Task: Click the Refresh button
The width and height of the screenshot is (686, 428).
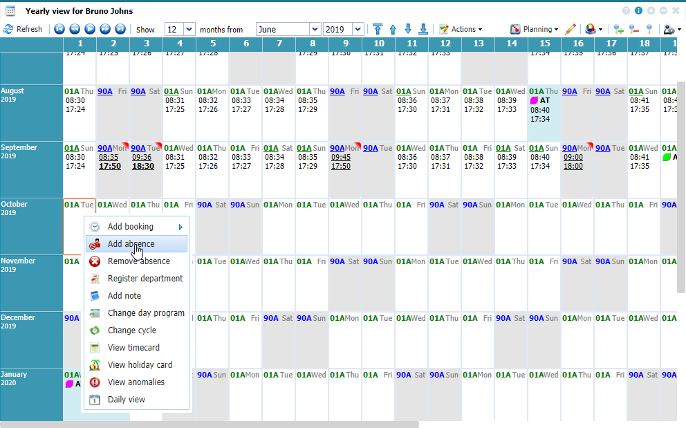Action: tap(23, 29)
